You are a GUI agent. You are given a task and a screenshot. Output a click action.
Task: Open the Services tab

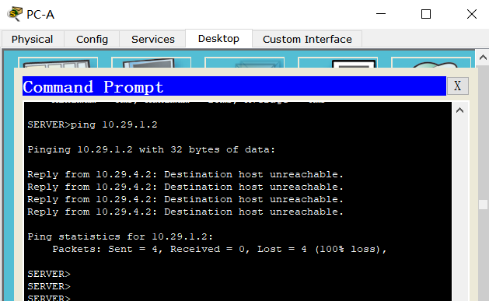(x=153, y=40)
